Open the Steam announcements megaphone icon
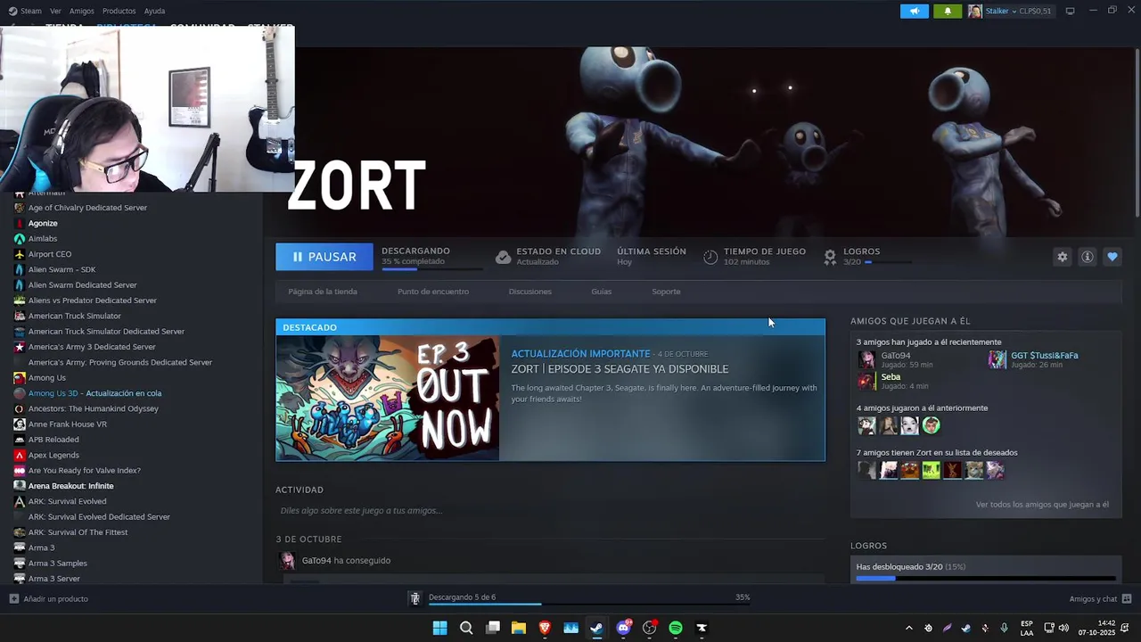Image resolution: width=1141 pixels, height=642 pixels. pos(914,11)
